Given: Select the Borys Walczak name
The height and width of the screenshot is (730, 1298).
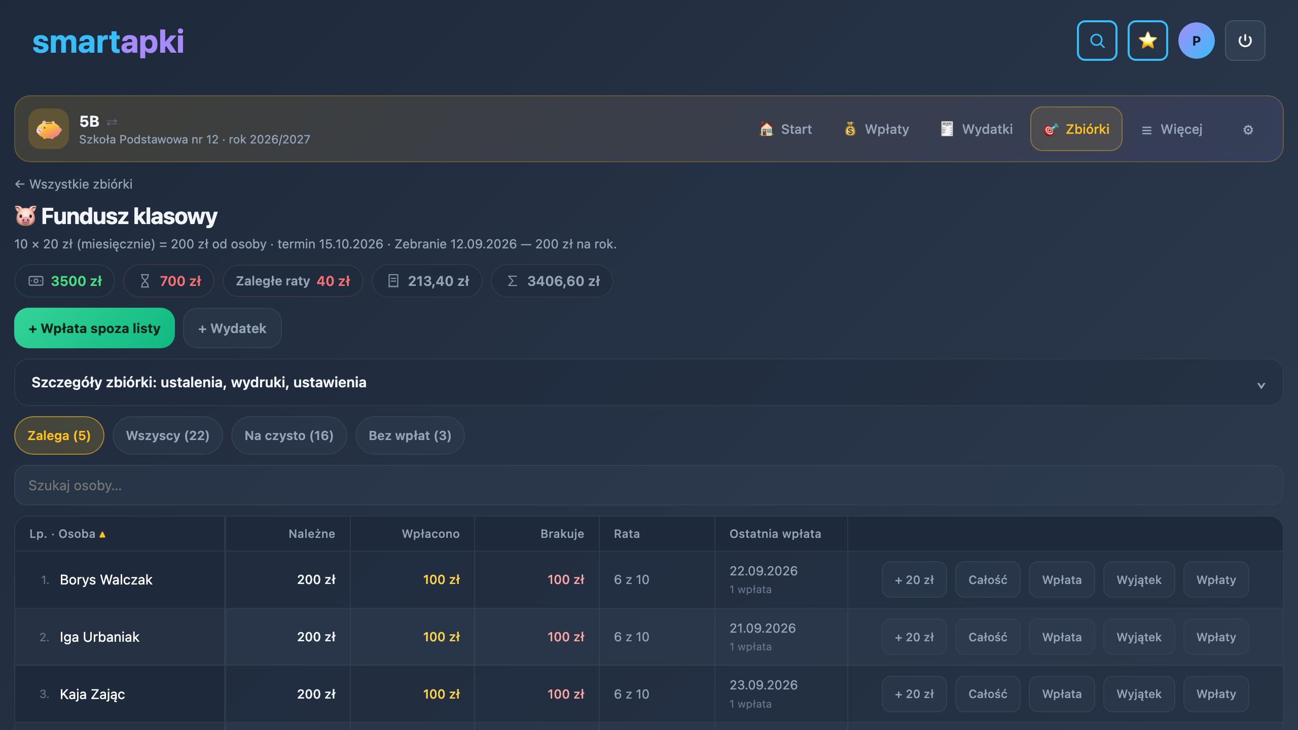Looking at the screenshot, I should 106,579.
